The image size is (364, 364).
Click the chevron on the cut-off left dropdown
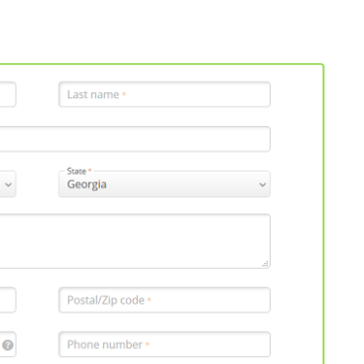pos(9,184)
